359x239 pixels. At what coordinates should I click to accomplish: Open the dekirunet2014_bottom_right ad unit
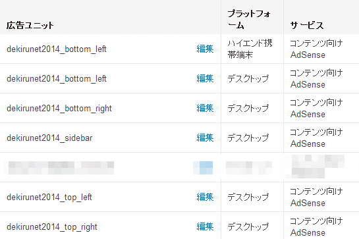coord(59,108)
